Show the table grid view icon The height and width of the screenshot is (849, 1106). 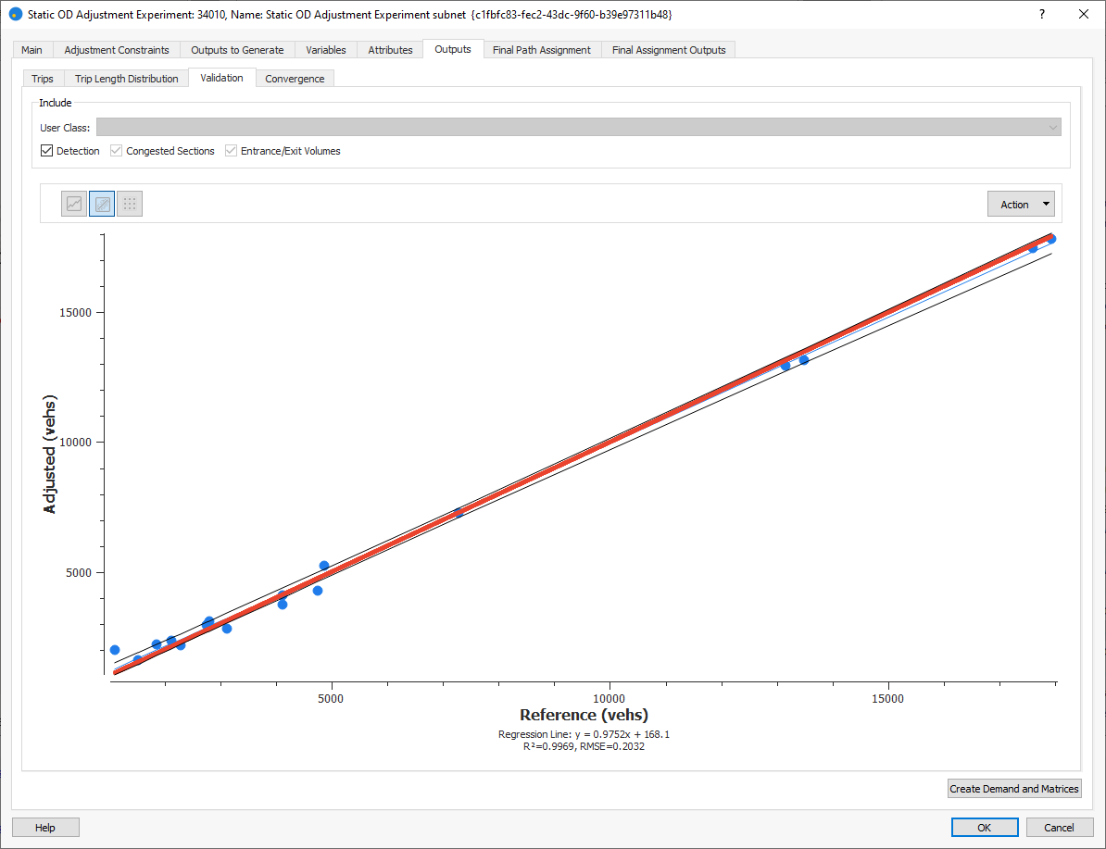130,204
